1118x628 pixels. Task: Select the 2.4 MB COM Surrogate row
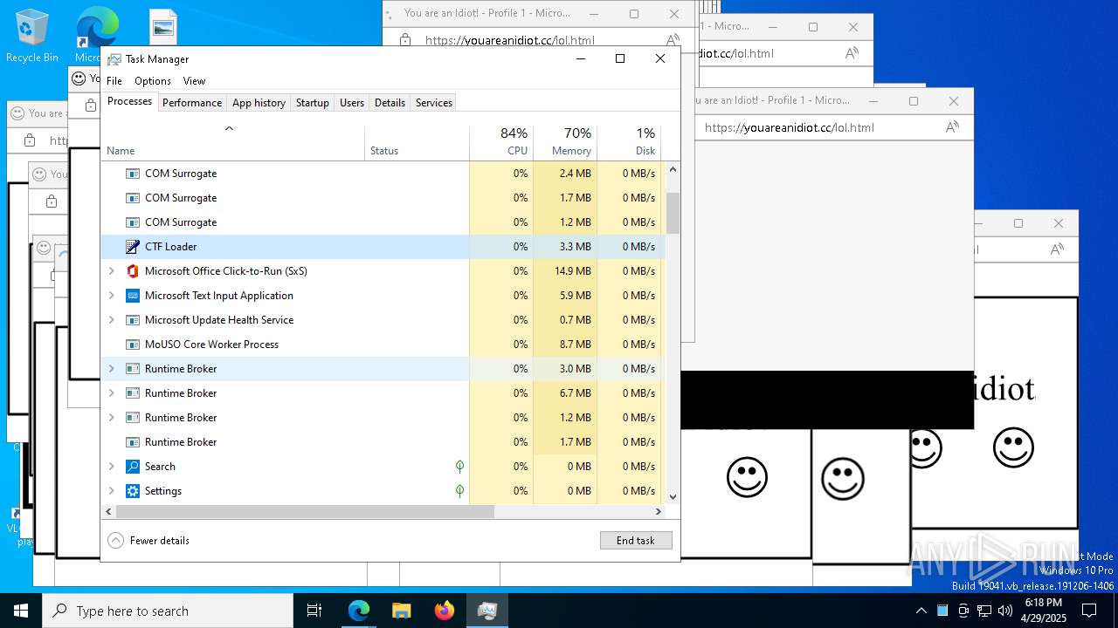coord(383,174)
